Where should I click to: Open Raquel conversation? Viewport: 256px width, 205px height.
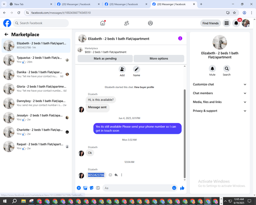[36, 147]
